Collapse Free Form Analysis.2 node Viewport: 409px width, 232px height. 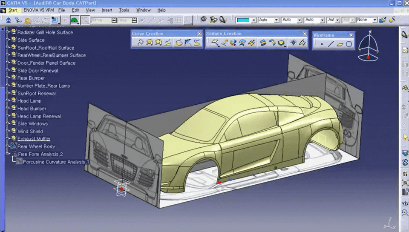pos(8,154)
